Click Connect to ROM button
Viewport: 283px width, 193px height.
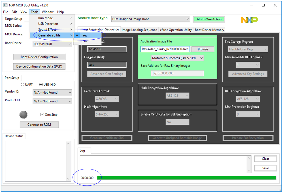tap(39, 125)
